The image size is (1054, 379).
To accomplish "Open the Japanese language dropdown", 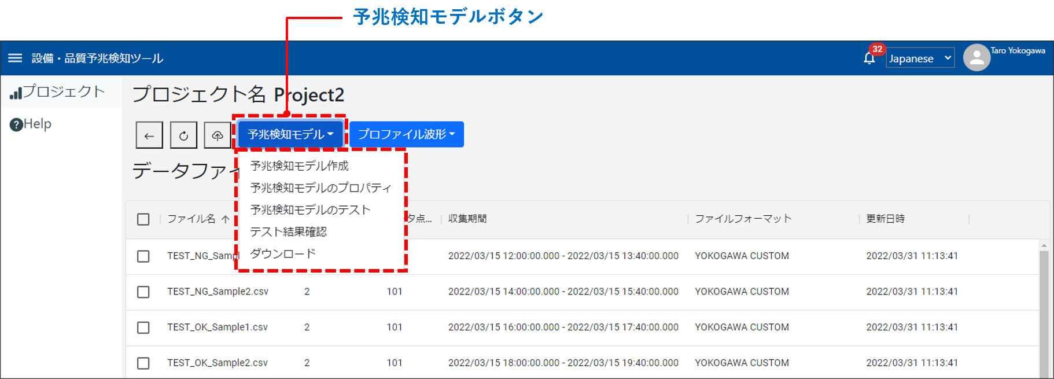I will [x=920, y=58].
